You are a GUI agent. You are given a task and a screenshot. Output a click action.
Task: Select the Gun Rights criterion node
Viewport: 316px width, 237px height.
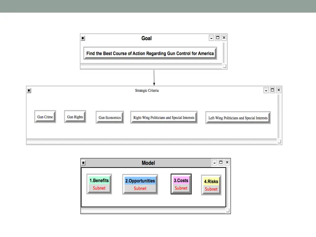click(75, 117)
